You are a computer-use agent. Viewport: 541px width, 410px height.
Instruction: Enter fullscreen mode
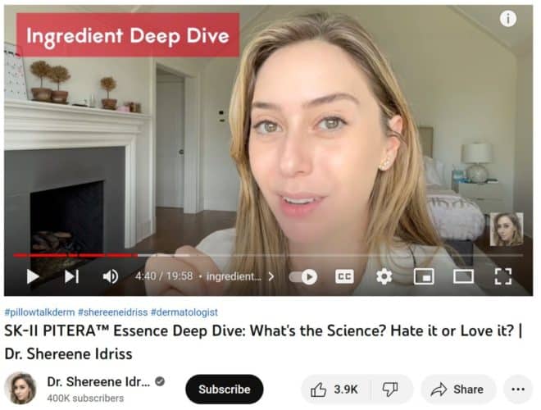[x=503, y=276]
